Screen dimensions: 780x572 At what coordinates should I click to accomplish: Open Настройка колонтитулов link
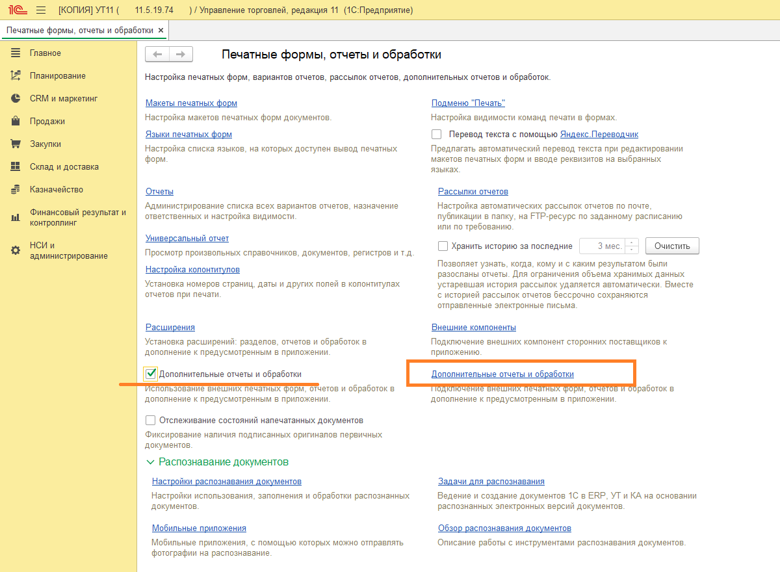pyautogui.click(x=192, y=270)
